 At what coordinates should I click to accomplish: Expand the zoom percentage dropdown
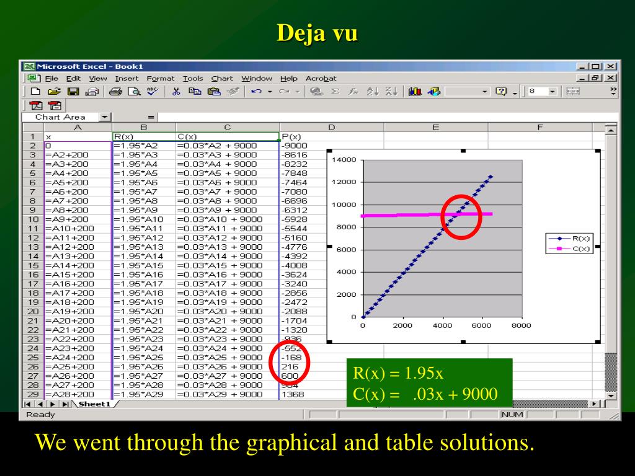[485, 92]
